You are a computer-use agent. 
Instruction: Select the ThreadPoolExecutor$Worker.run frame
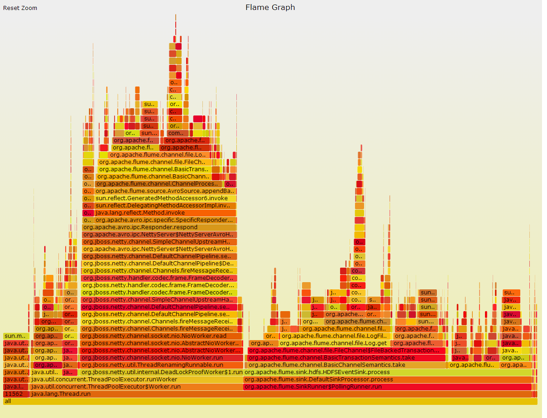(136, 386)
